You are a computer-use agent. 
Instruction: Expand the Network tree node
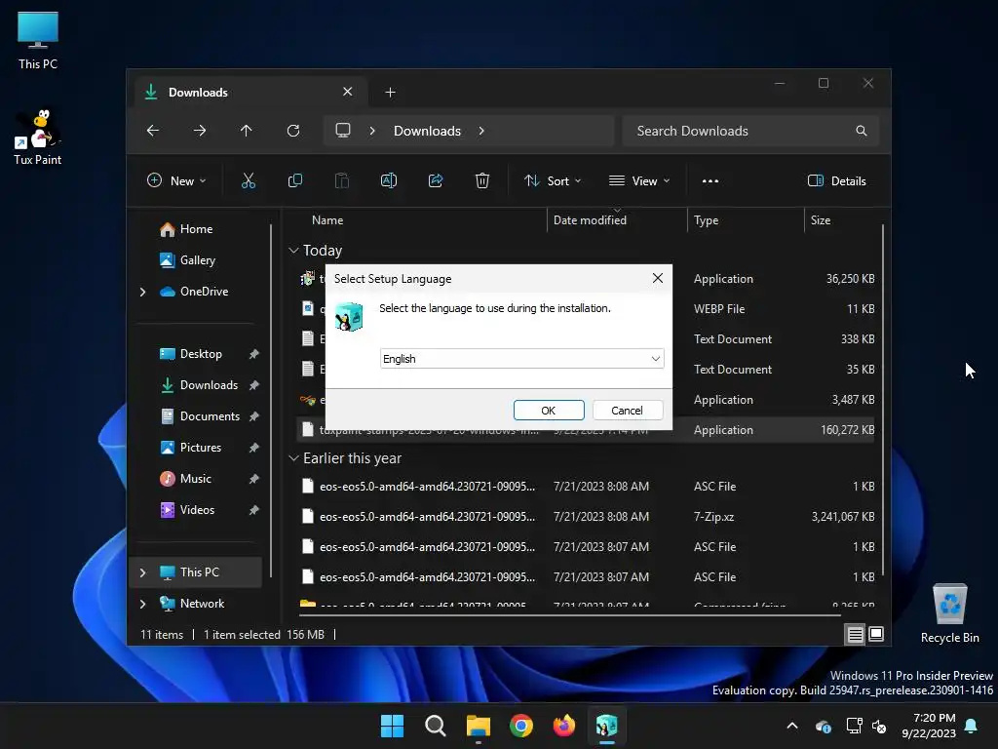(142, 604)
